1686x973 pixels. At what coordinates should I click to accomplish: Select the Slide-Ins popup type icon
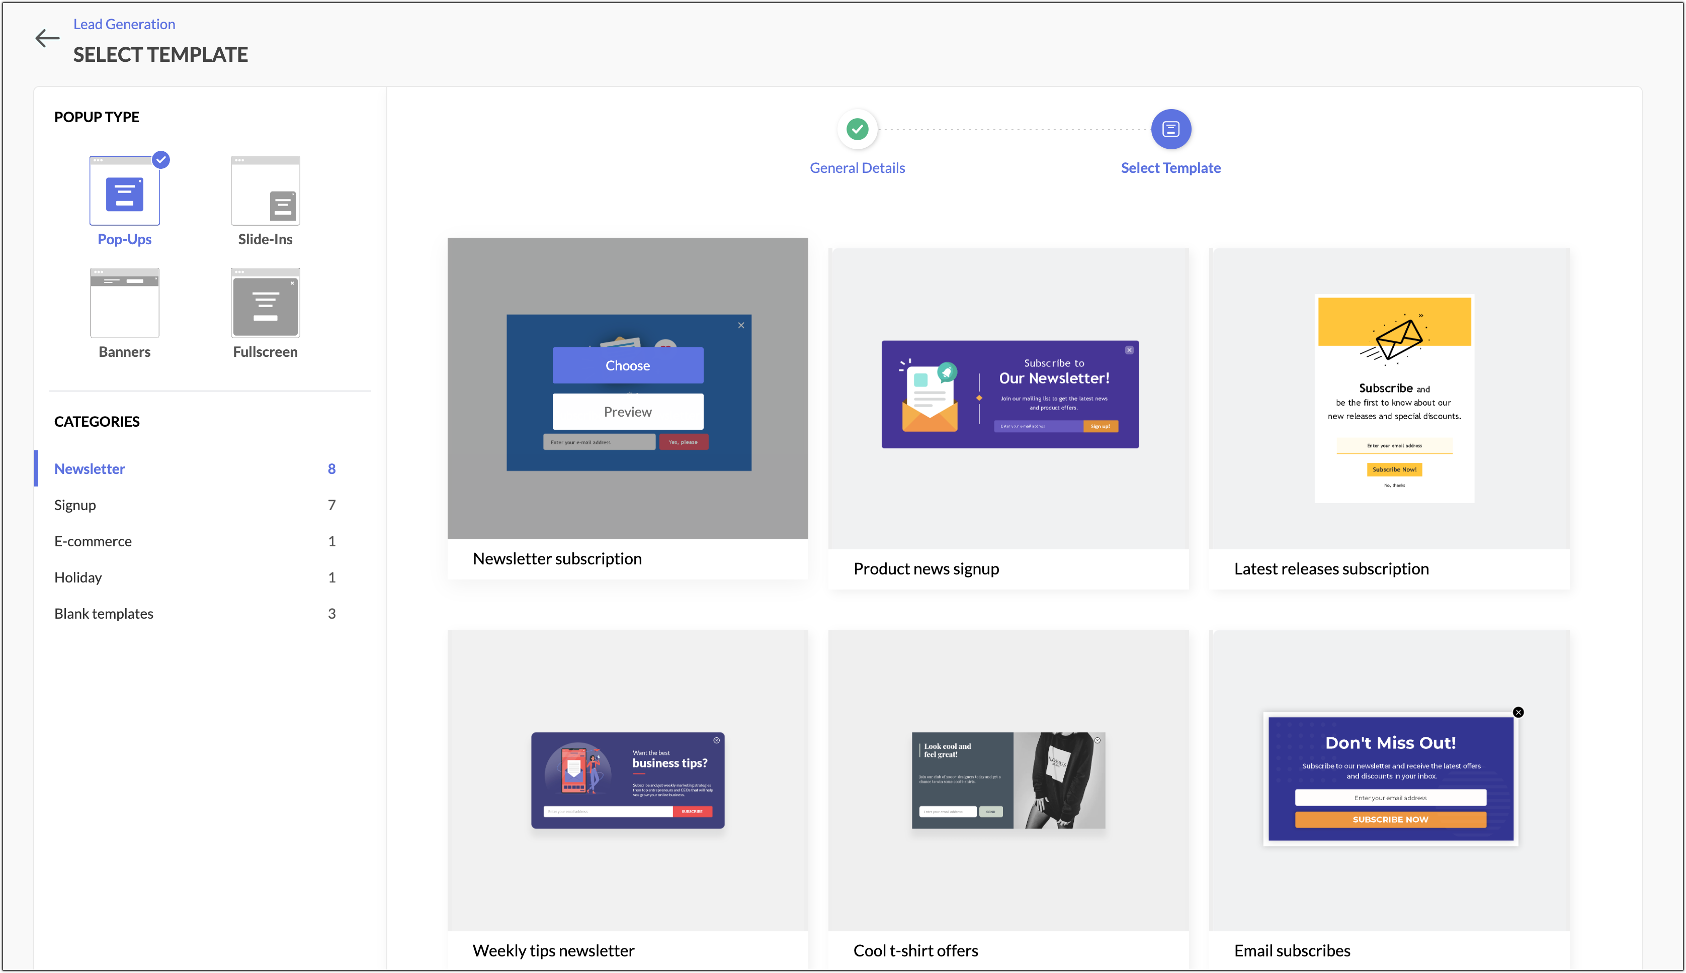coord(265,190)
